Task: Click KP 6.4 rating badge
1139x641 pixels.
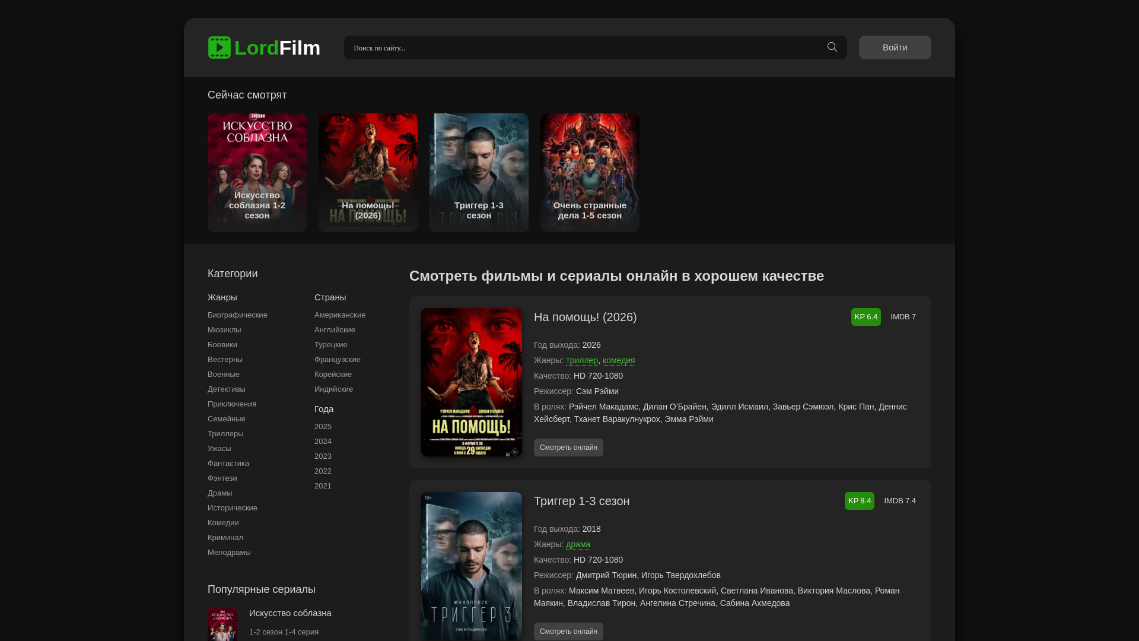Action: [x=866, y=317]
